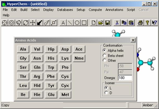
Task: Choose the Rotate in-plane tool
Action: pyautogui.click(x=26, y=23)
